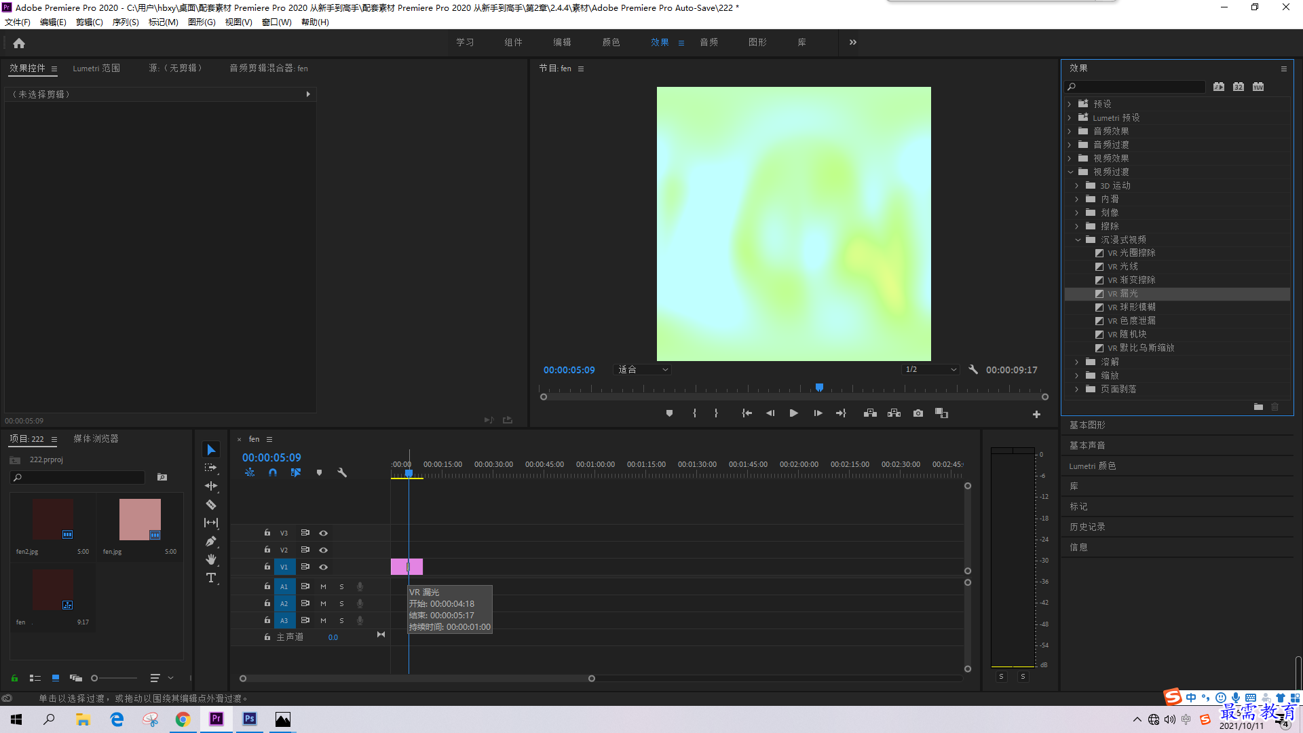The image size is (1303, 733).
Task: Click the Lift button
Action: (x=870, y=413)
